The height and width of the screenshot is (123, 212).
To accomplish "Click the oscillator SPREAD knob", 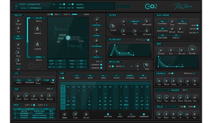I will coord(18,21).
